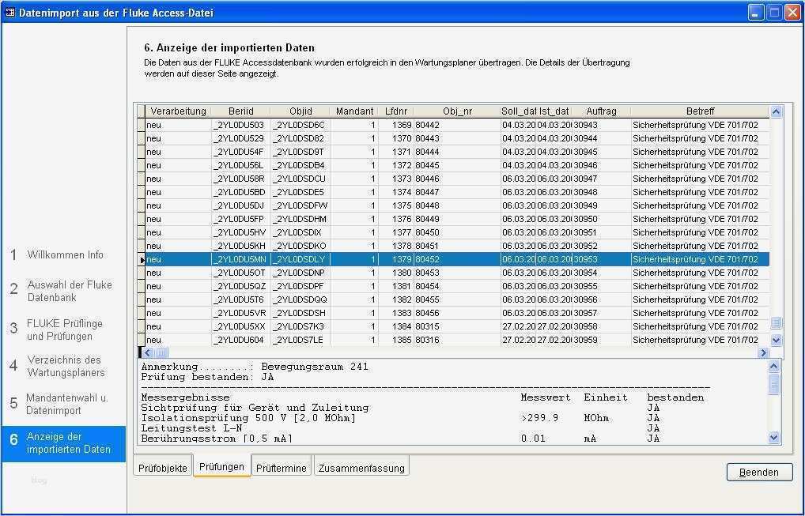Click the table scrollbar down arrow
The image size is (805, 516).
pos(776,340)
